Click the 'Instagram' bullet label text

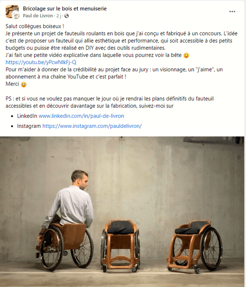click(x=29, y=126)
